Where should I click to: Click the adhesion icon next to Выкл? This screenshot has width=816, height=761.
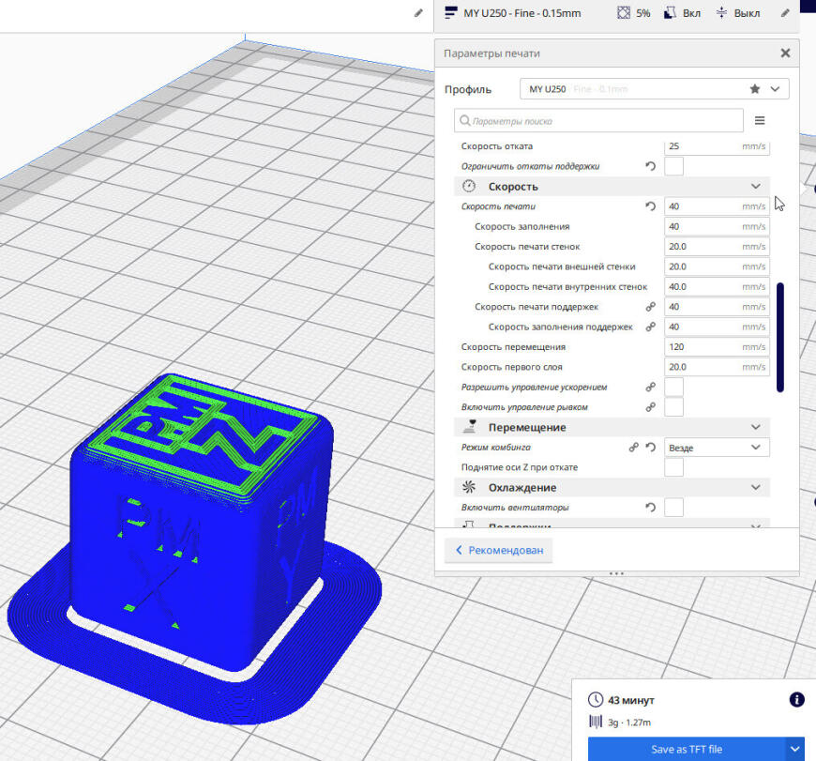coord(721,13)
